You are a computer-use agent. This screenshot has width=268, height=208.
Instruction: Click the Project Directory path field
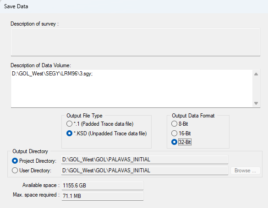(145, 160)
